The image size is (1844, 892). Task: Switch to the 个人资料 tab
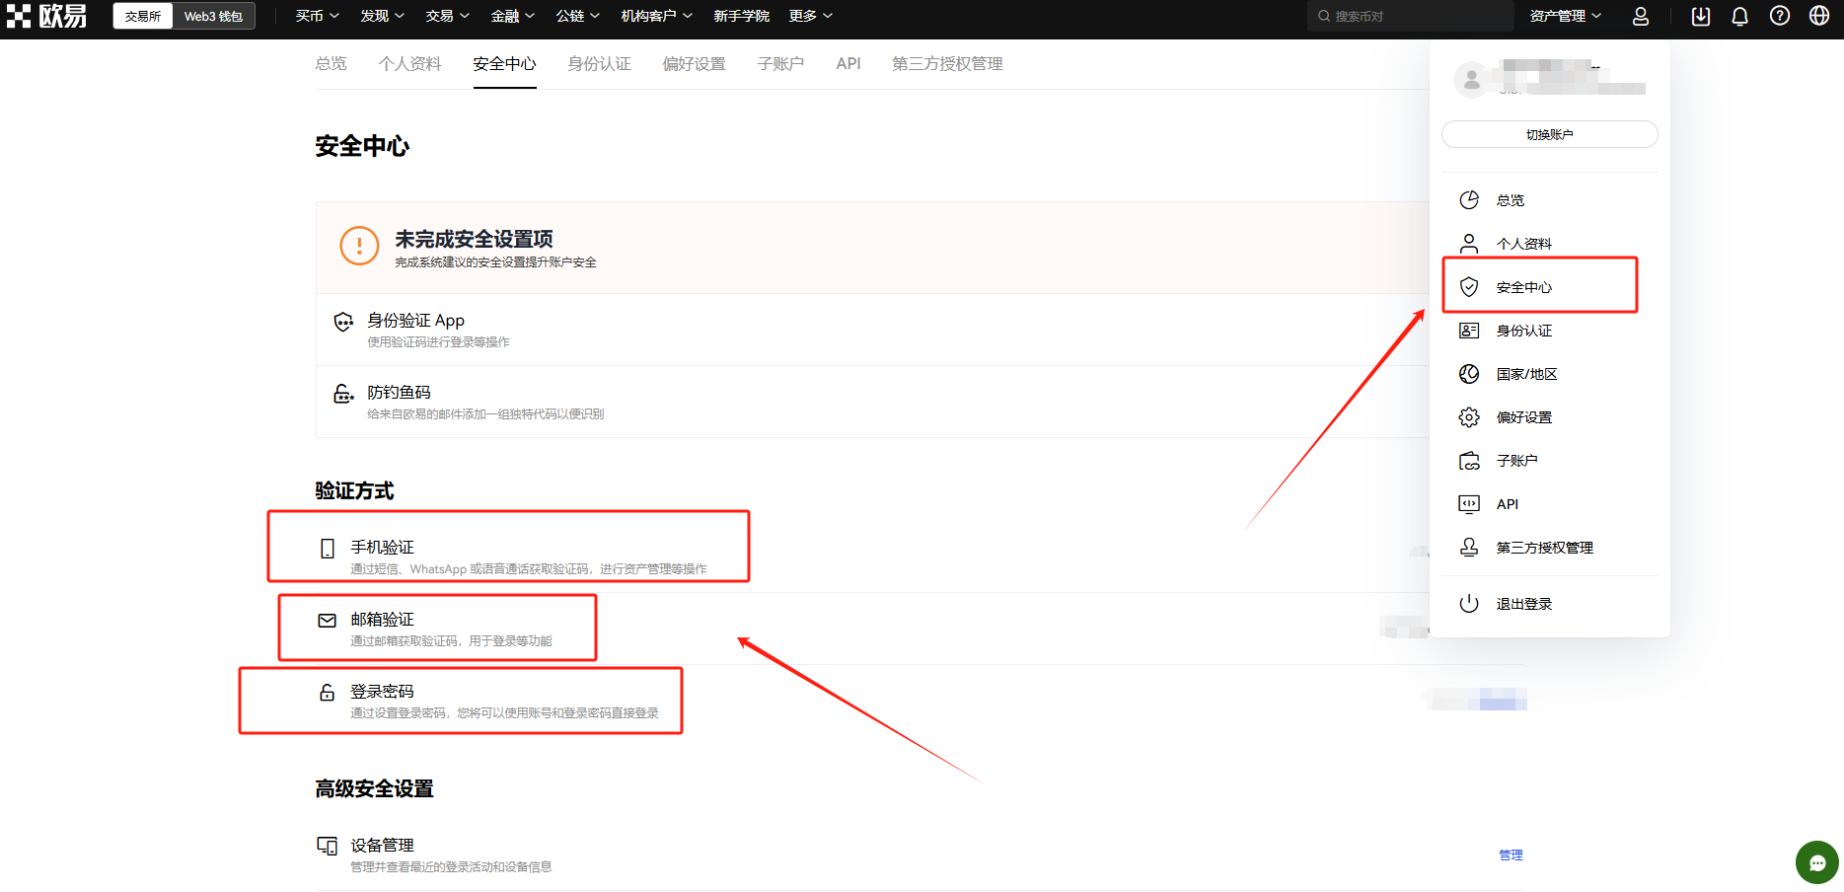point(410,64)
